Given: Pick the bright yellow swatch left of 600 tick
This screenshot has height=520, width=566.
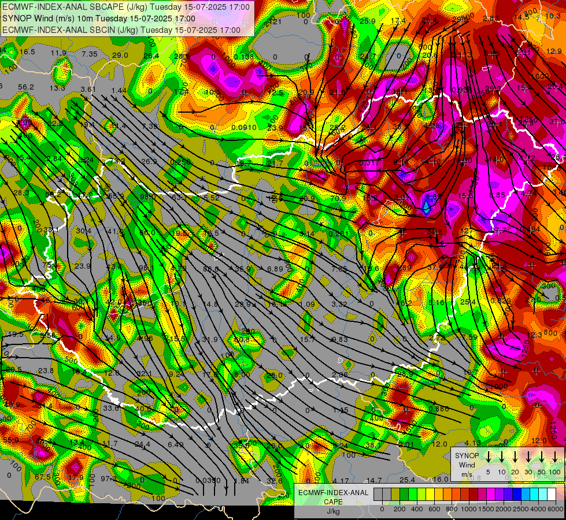Looking at the screenshot, I should point(430,494).
